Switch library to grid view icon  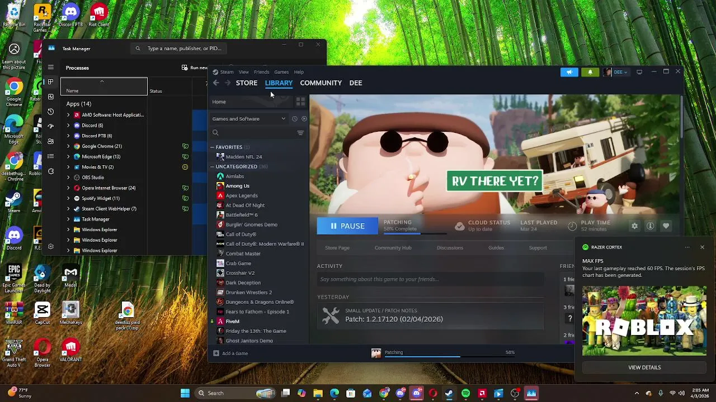click(300, 102)
